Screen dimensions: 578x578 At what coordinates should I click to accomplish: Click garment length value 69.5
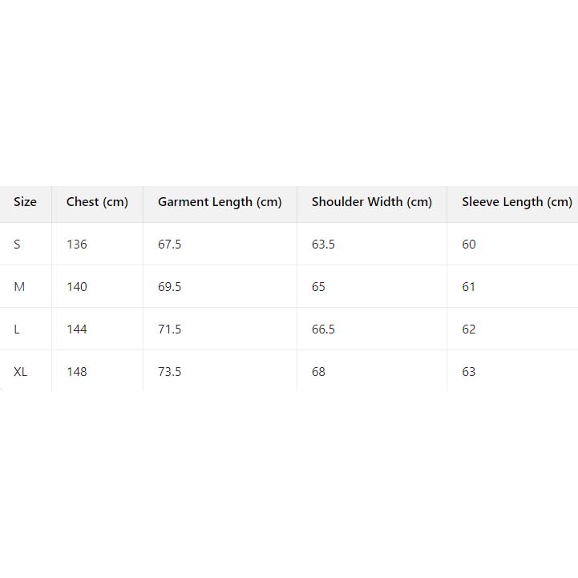169,287
